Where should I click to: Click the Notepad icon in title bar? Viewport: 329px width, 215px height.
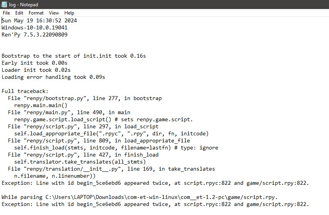click(x=4, y=4)
